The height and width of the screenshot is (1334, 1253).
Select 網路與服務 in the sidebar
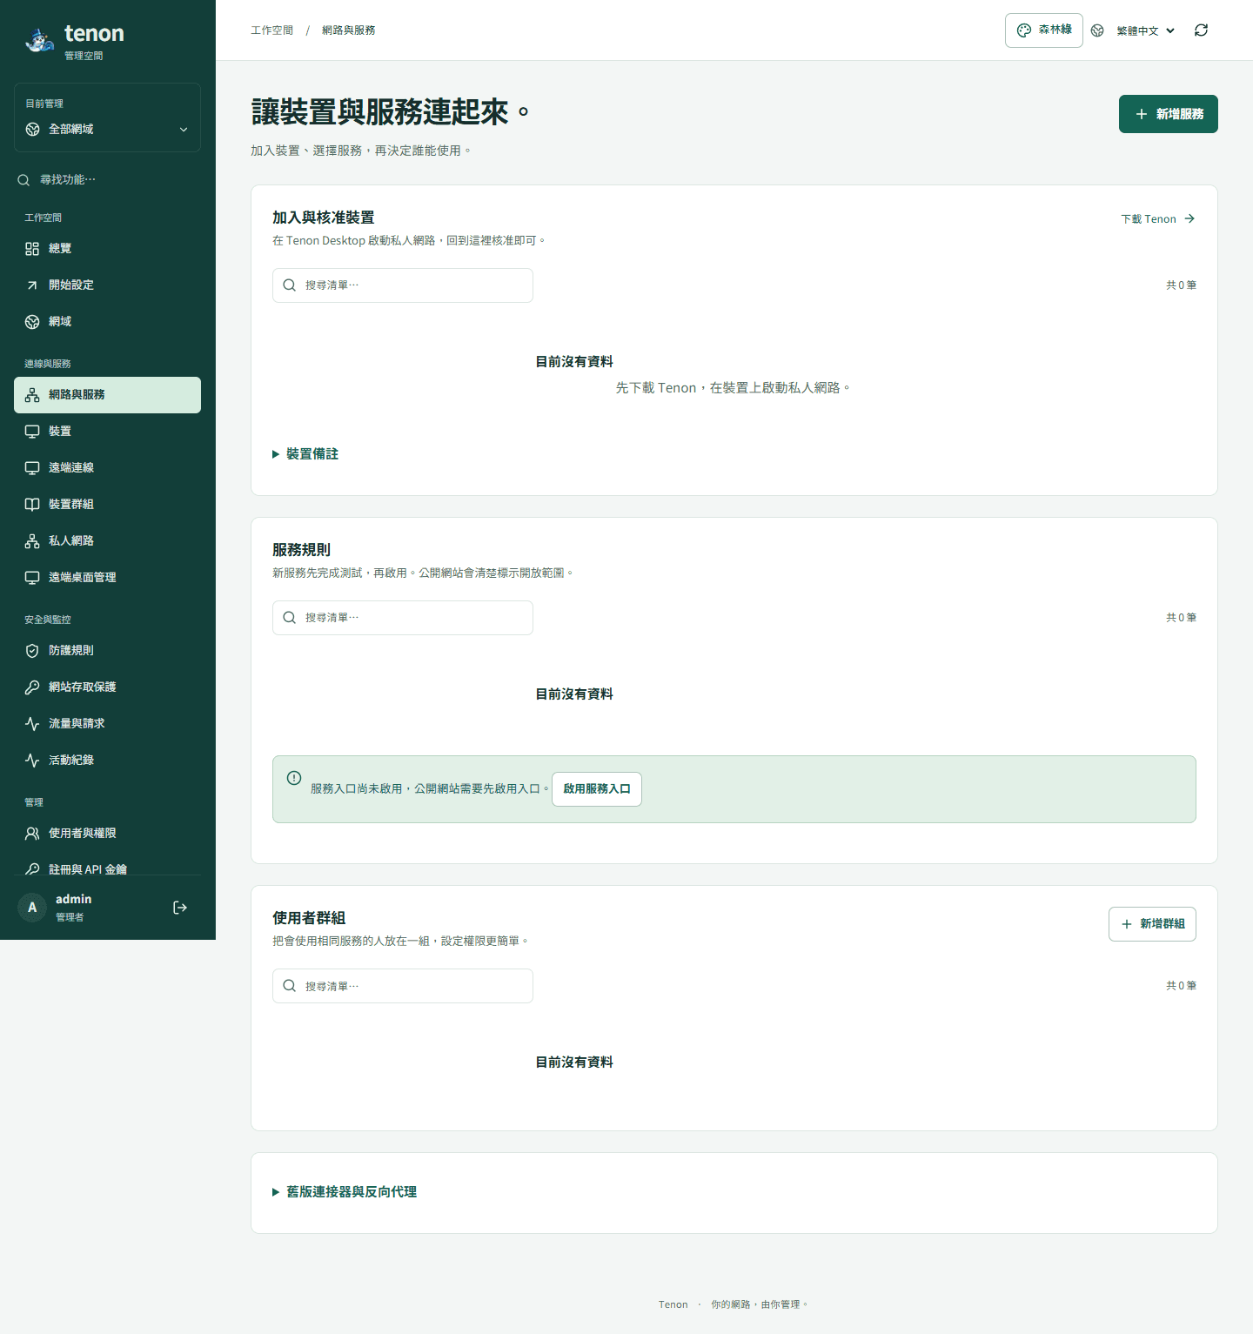pyautogui.click(x=107, y=395)
